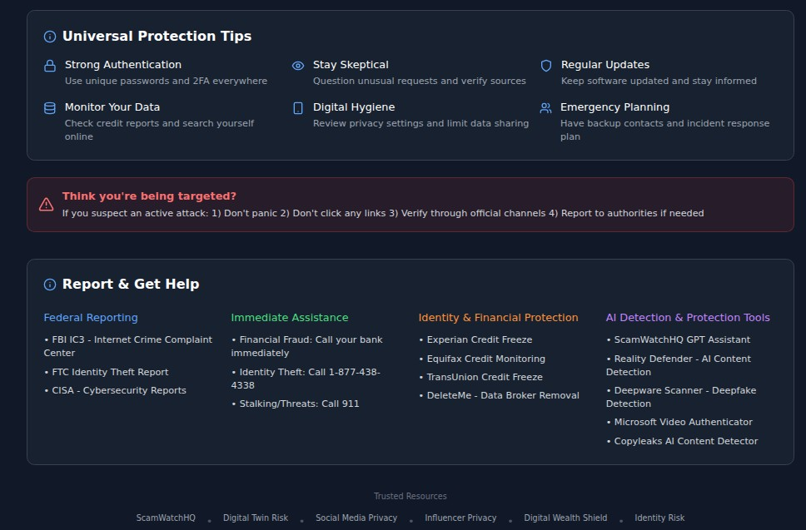This screenshot has width=806, height=530.
Task: Open Microsoft Video Authenticator link
Action: (x=683, y=422)
